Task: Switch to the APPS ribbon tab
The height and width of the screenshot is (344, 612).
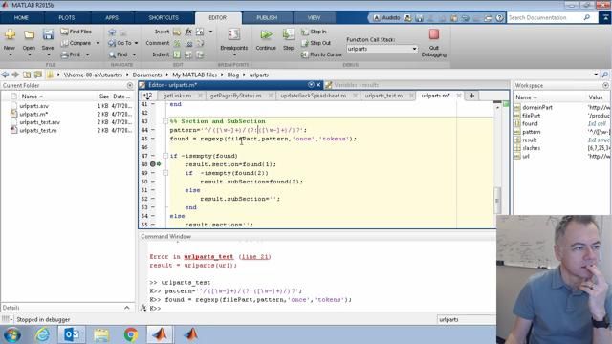Action: (112, 18)
